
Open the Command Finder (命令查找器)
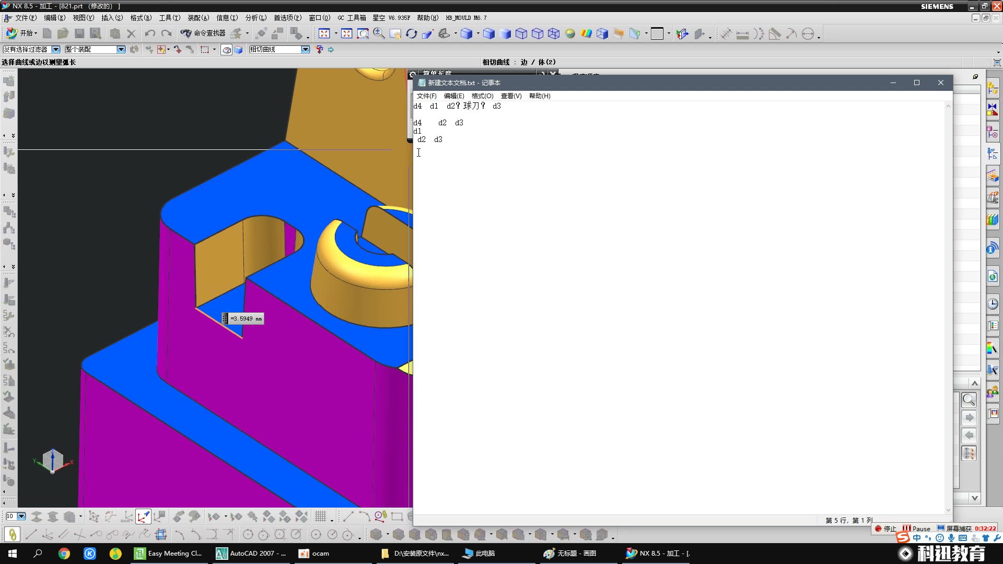click(203, 33)
